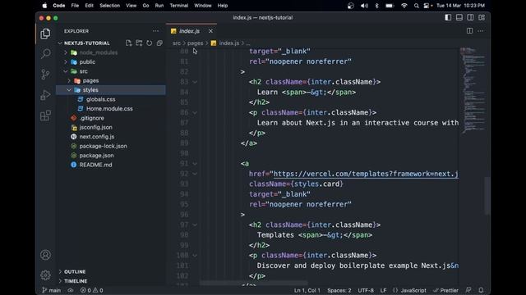Open problems panel via errors and warnings count
Image resolution: width=526 pixels, height=295 pixels.
tap(91, 290)
